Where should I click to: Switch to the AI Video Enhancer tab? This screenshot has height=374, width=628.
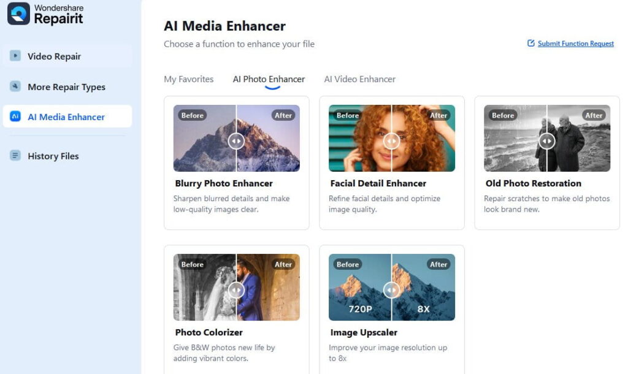coord(359,78)
